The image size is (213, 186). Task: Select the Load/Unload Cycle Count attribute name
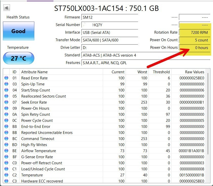click(x=43, y=169)
